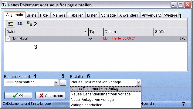Choose 'Neues Seriendokument von Vorlage' option
The image size is (193, 109).
coord(106,94)
